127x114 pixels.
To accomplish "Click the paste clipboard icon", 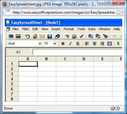I will click(x=98, y=36).
